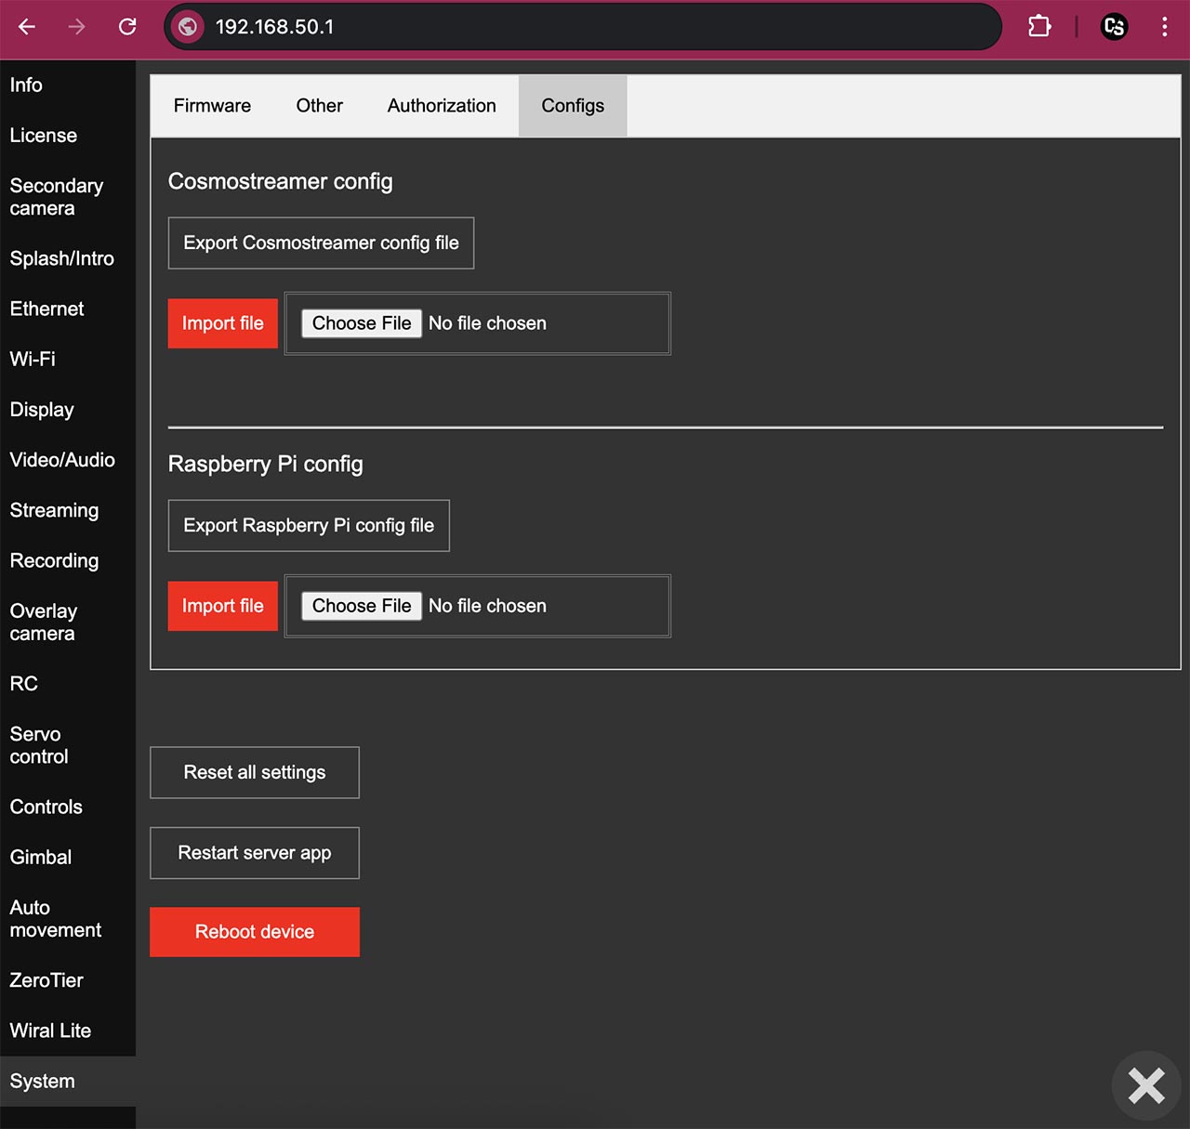Click the browser back arrow
Viewport: 1190px width, 1129px height.
tap(27, 27)
